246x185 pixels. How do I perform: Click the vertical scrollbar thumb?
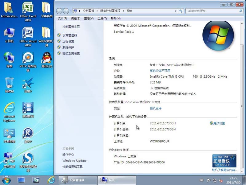coord(242,107)
